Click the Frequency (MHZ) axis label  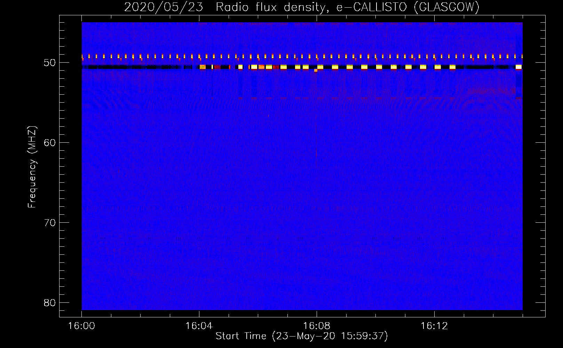pyautogui.click(x=32, y=167)
